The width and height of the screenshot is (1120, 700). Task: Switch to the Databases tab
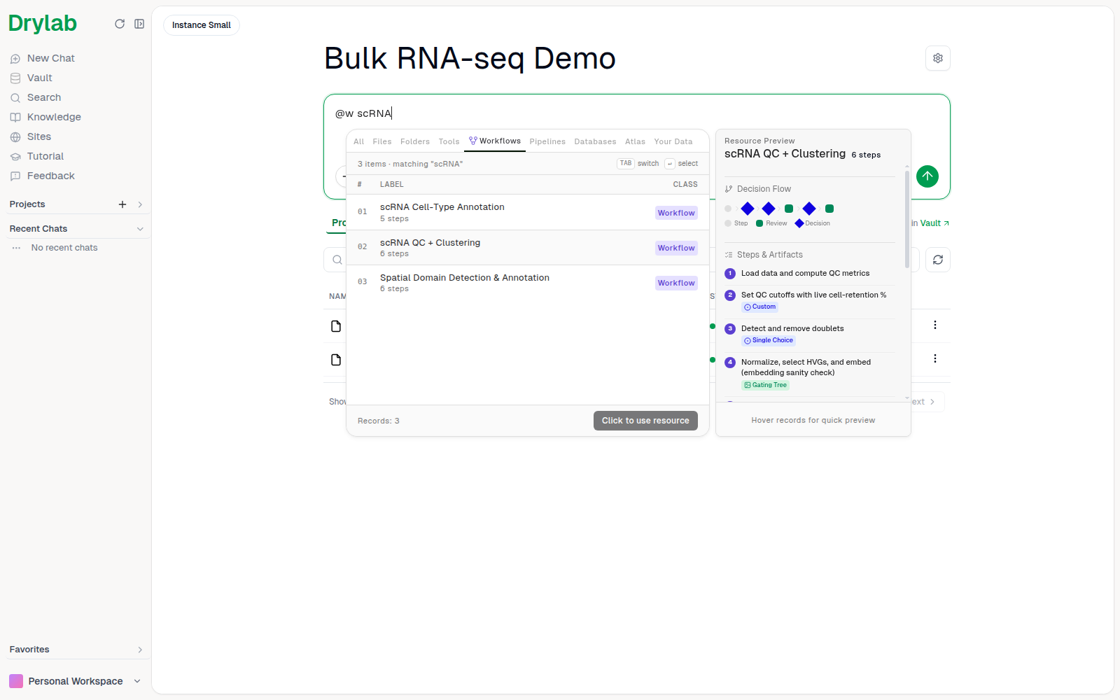pyautogui.click(x=595, y=141)
